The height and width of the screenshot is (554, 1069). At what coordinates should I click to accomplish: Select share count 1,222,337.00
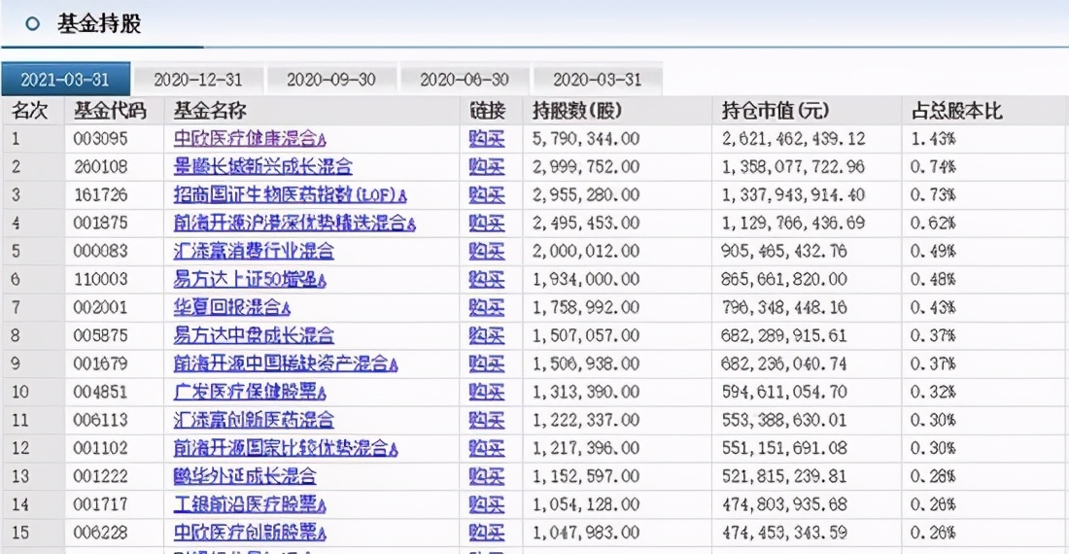pyautogui.click(x=586, y=420)
